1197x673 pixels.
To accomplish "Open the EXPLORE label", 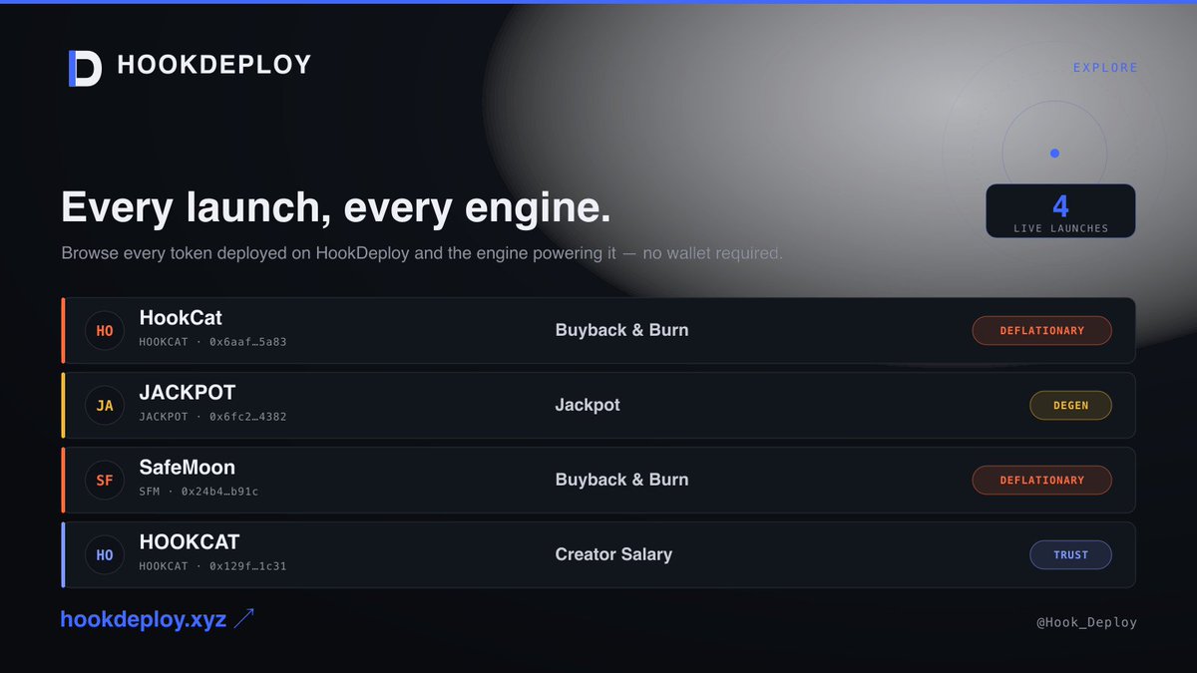I will 1105,68.
